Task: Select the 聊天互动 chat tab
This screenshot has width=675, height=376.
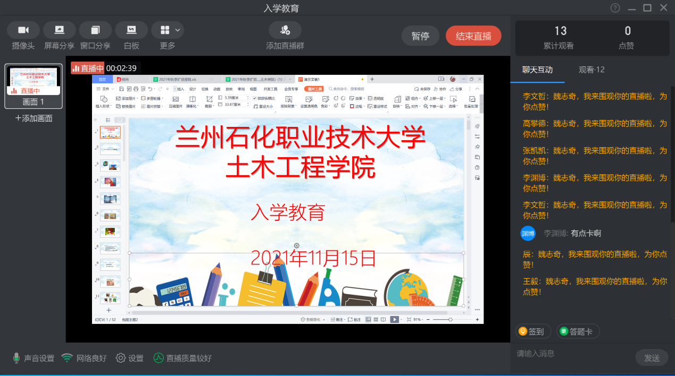Action: click(537, 70)
